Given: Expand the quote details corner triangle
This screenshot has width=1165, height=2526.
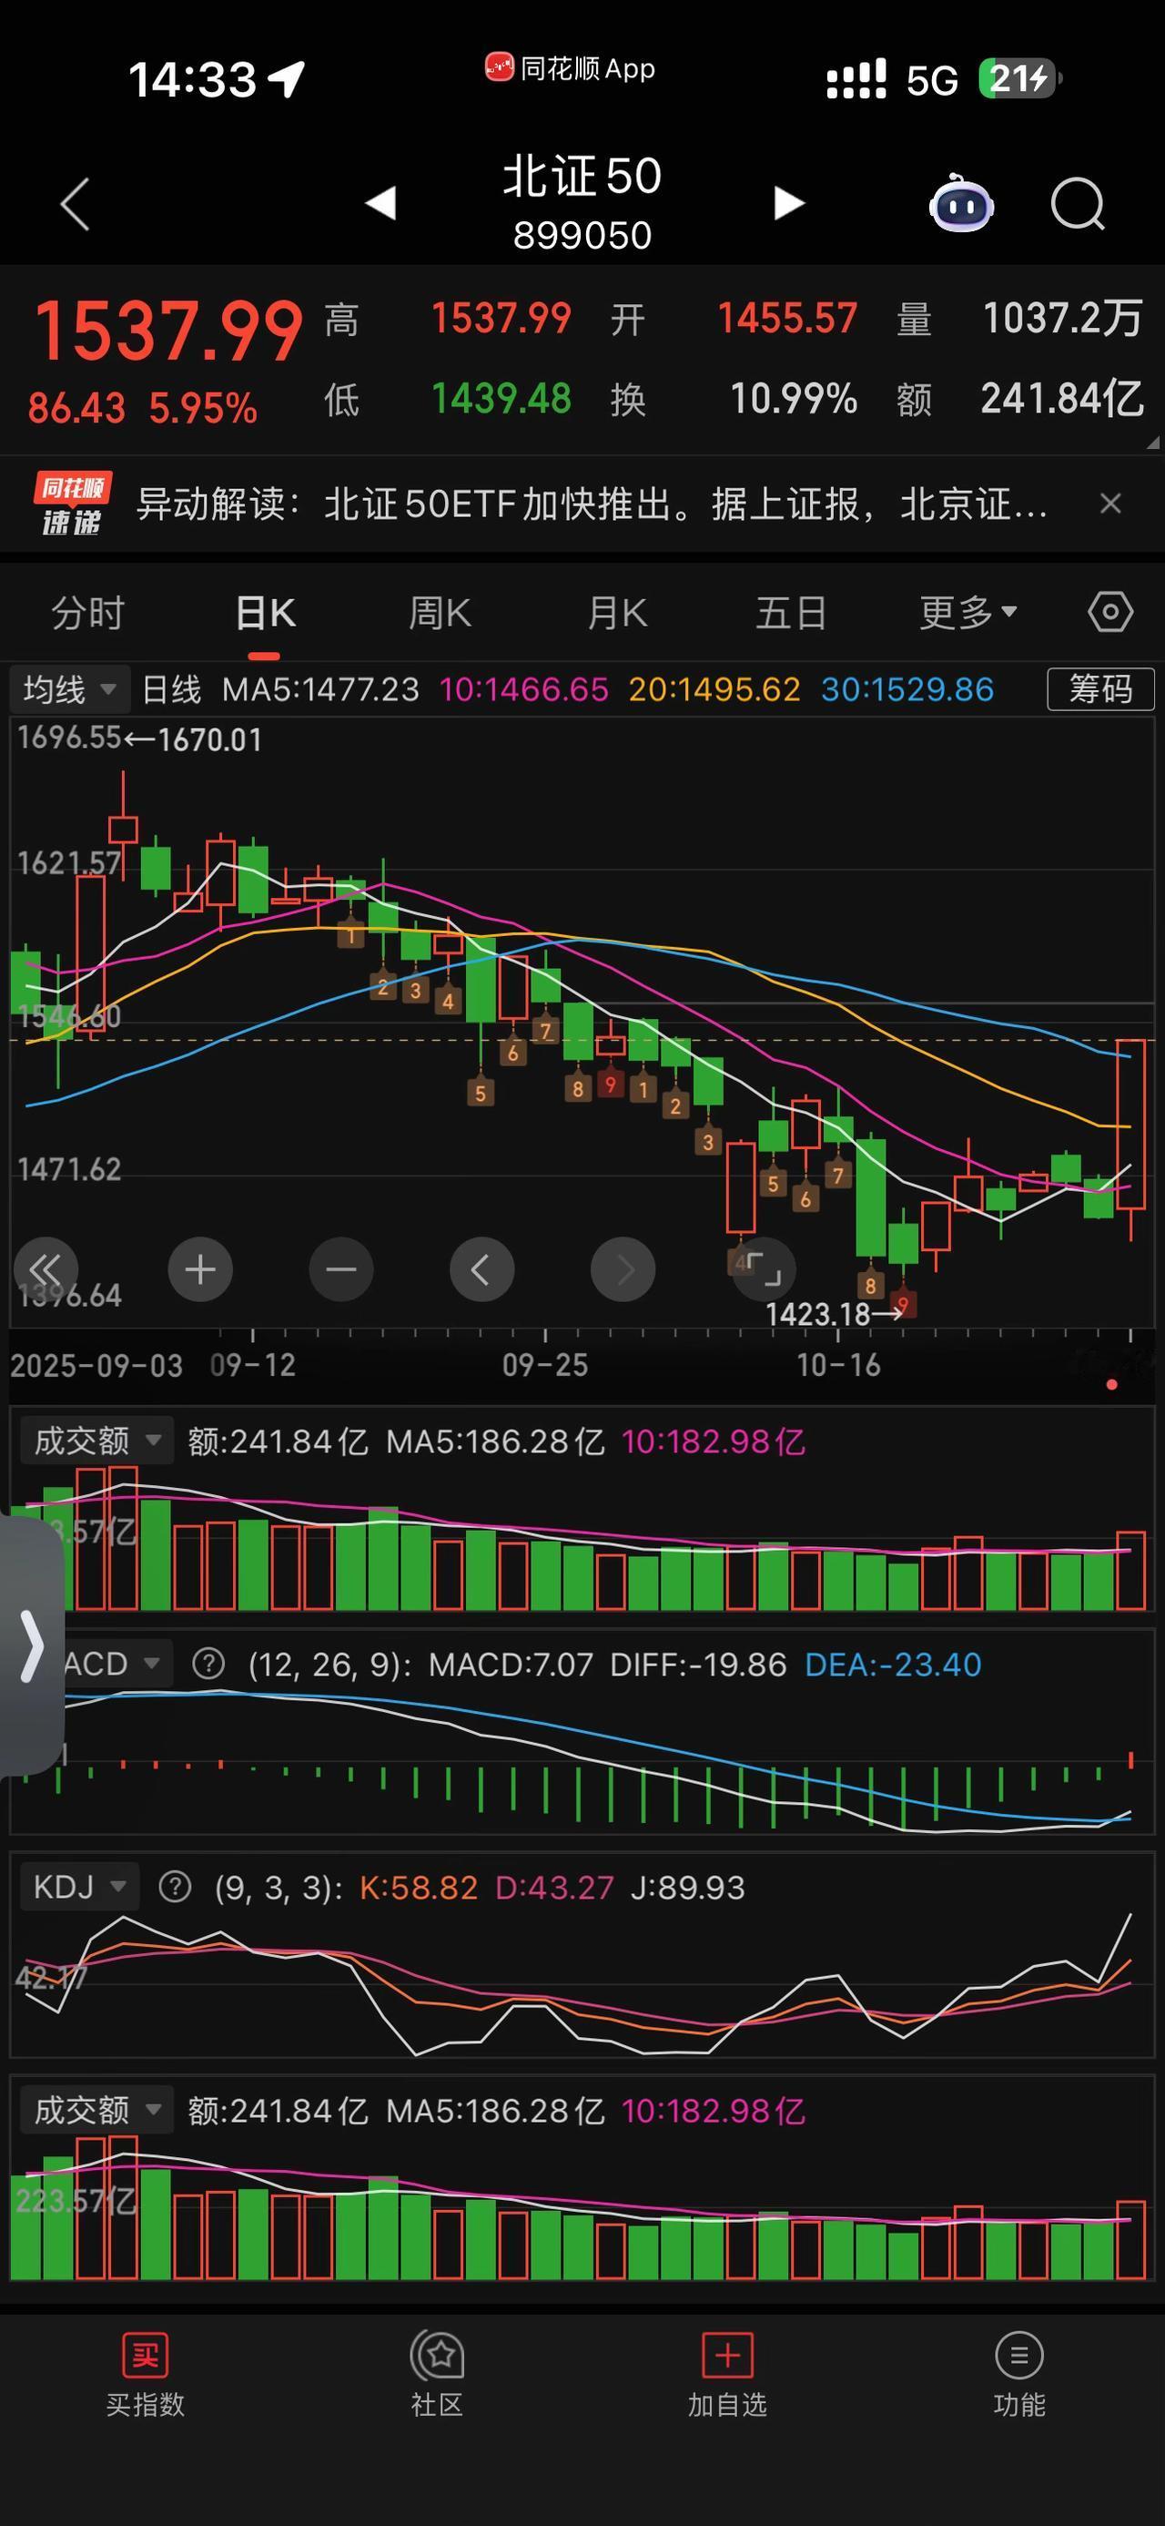Looking at the screenshot, I should pos(1152,443).
